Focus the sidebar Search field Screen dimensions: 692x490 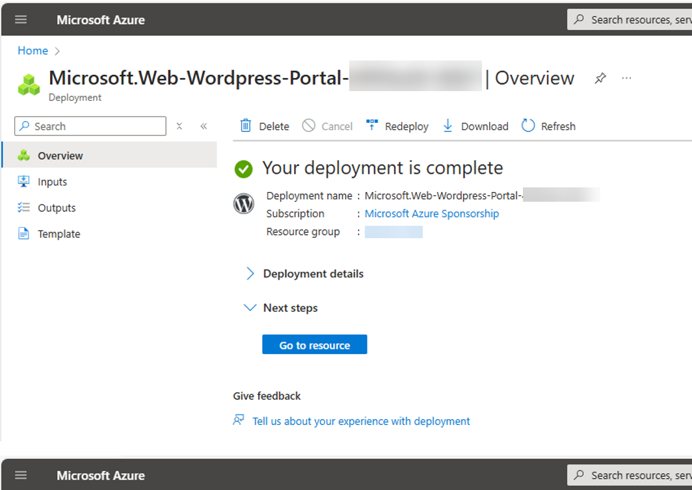[90, 126]
